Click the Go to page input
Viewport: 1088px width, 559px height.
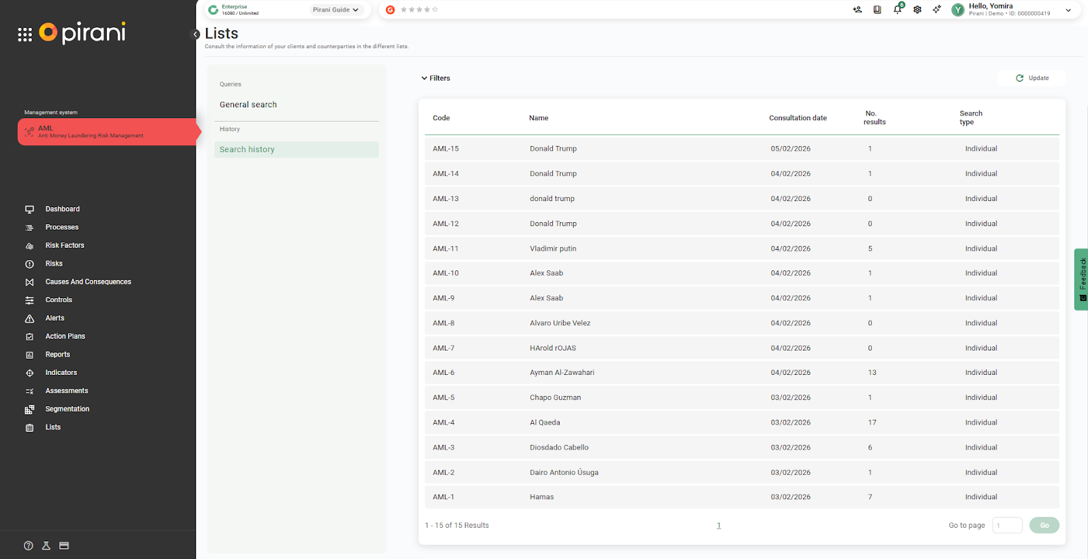[1007, 525]
